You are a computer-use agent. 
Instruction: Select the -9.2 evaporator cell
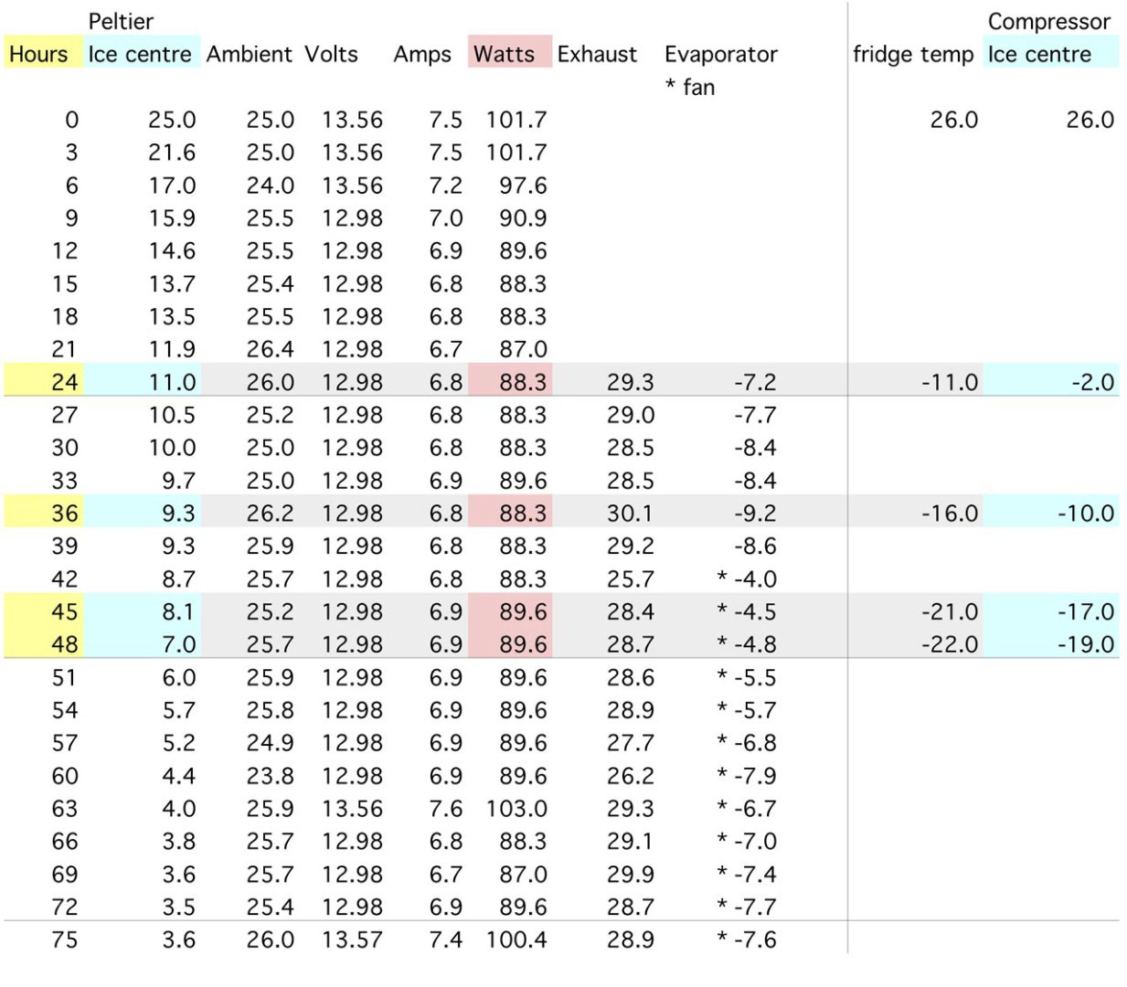point(755,514)
